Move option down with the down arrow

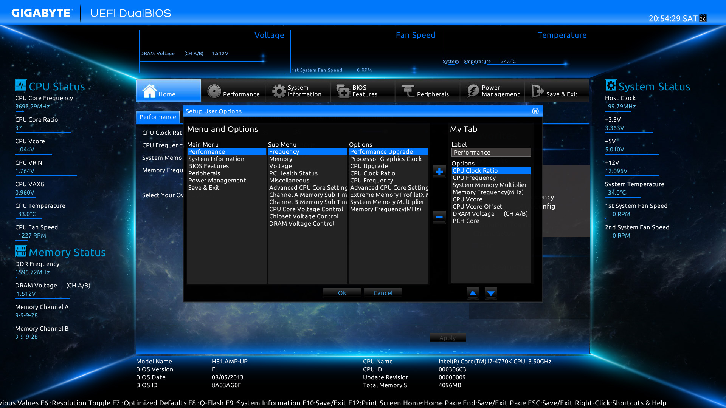click(x=491, y=293)
